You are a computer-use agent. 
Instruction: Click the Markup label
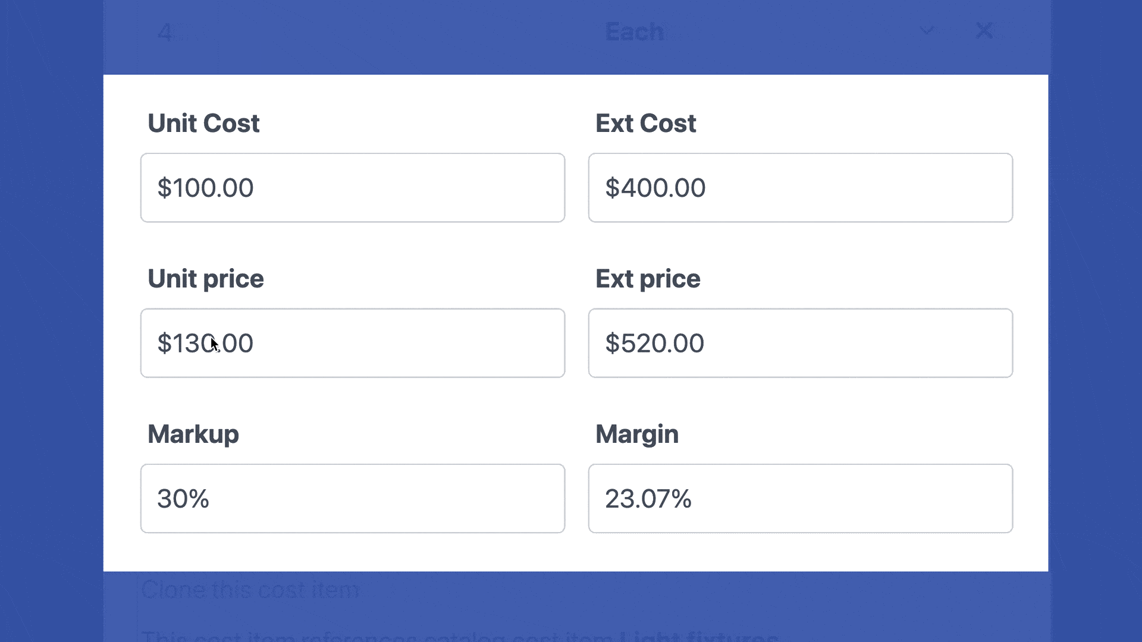[192, 434]
